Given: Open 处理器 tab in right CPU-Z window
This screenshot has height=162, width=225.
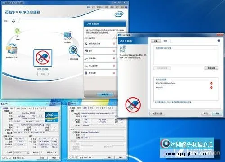Looking at the screenshot, I should tap(72, 108).
